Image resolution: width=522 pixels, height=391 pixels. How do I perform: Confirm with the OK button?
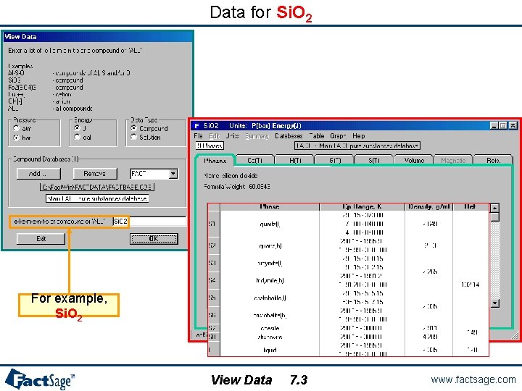pos(154,239)
